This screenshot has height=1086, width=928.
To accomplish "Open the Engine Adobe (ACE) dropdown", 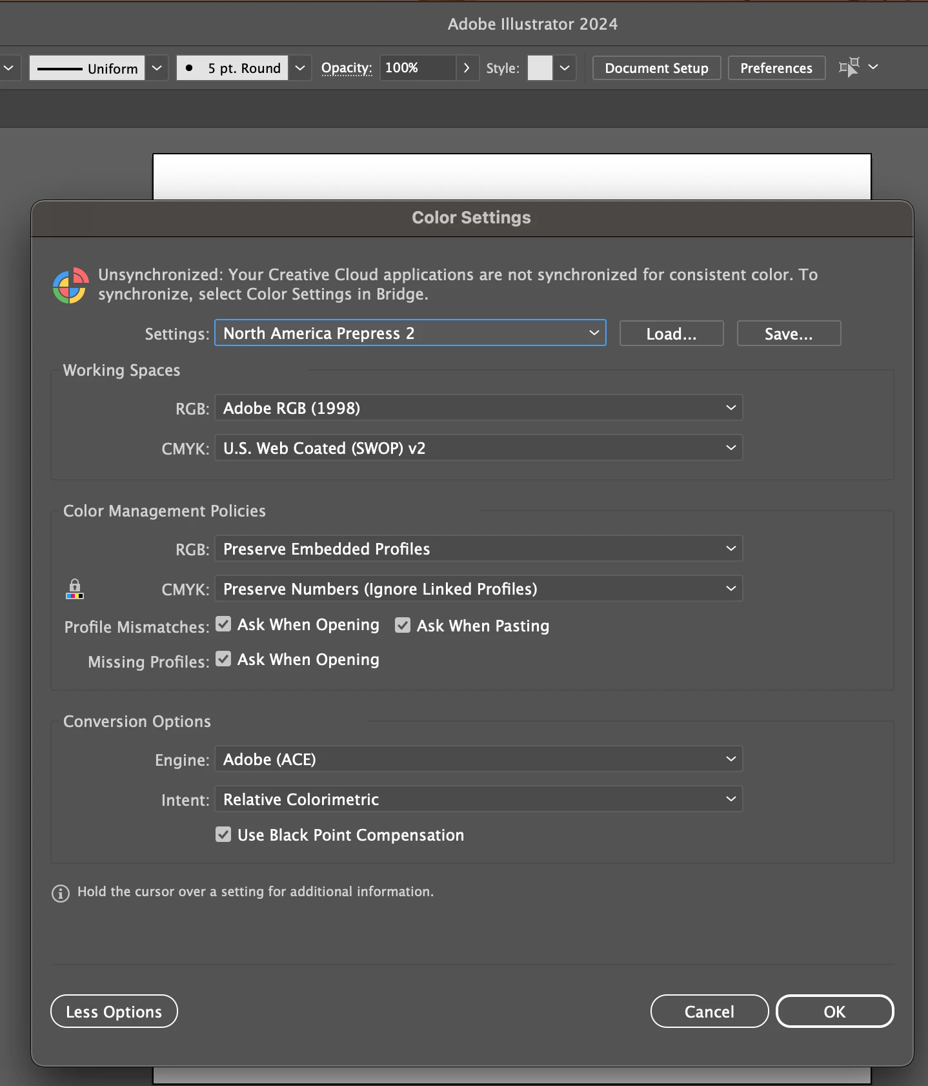I will point(479,759).
